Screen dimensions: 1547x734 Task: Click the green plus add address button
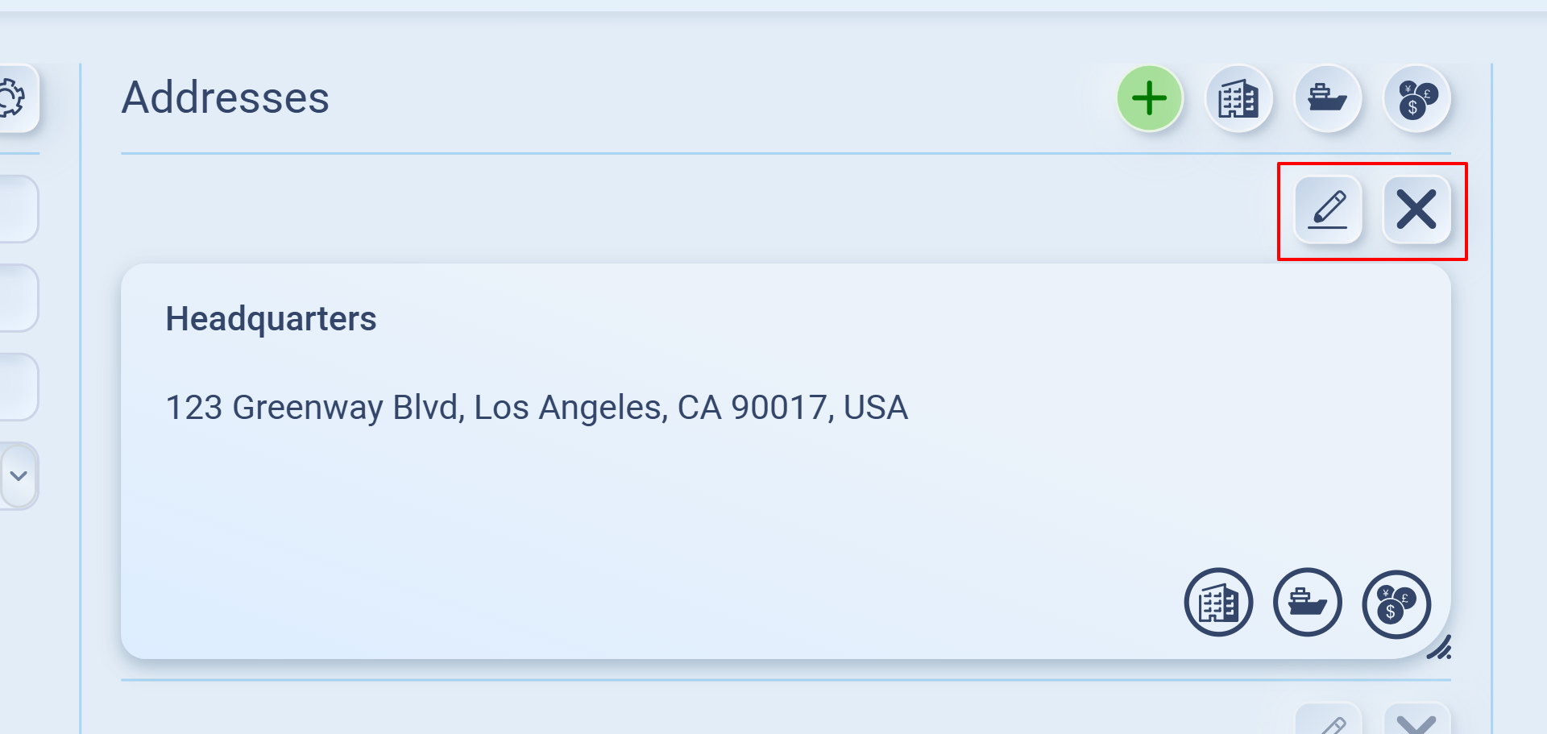click(x=1150, y=98)
